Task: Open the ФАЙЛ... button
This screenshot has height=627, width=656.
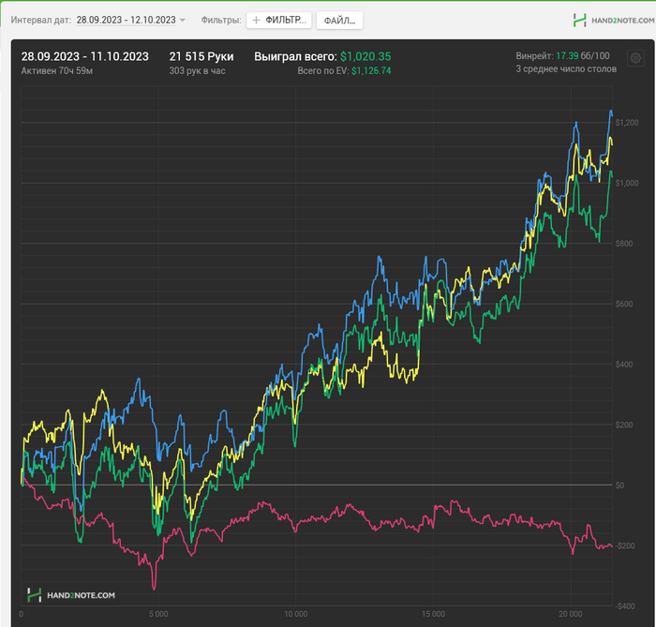Action: (x=339, y=20)
